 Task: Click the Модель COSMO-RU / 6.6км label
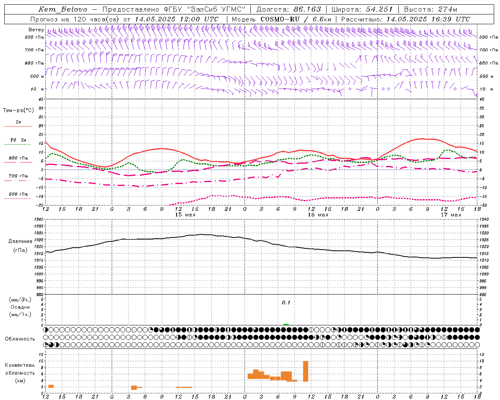(x=282, y=19)
